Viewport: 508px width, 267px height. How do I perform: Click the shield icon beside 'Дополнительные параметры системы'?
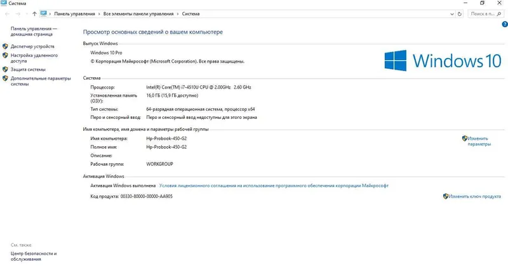click(5, 78)
